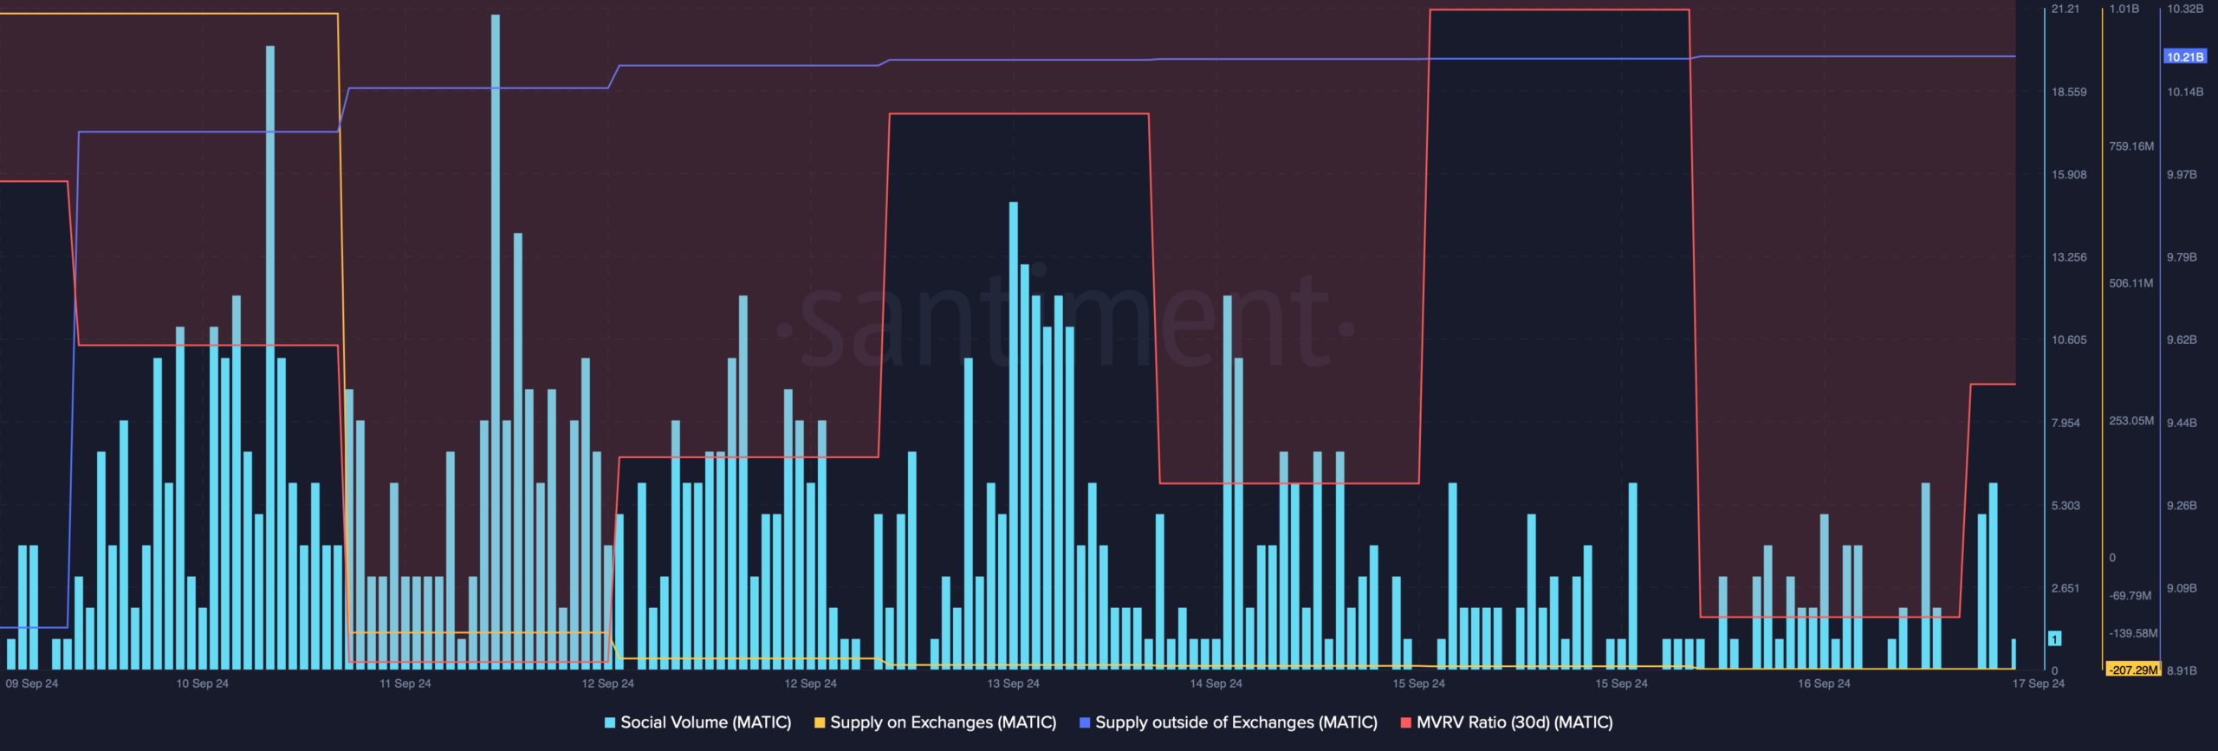
Task: Click the 9.62B axis value
Action: pos(2182,340)
